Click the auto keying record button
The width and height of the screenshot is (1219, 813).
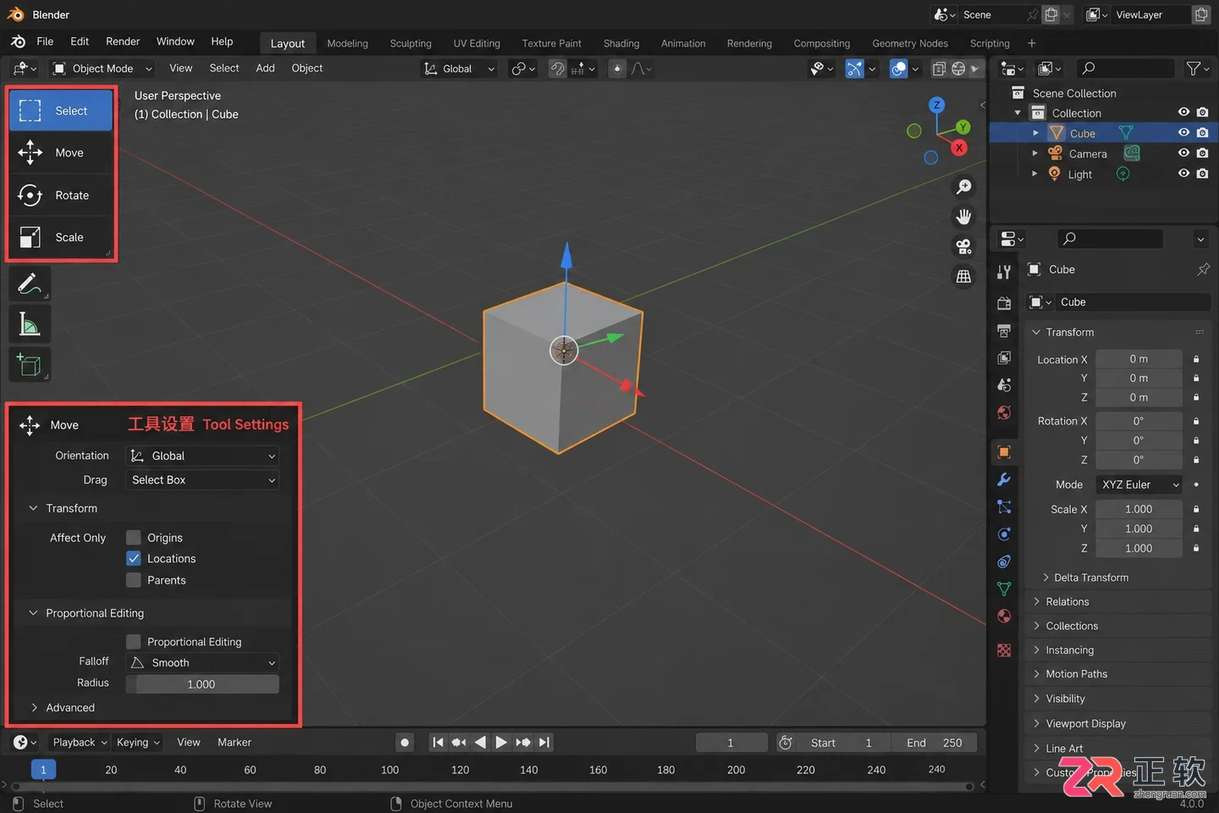pyautogui.click(x=405, y=743)
